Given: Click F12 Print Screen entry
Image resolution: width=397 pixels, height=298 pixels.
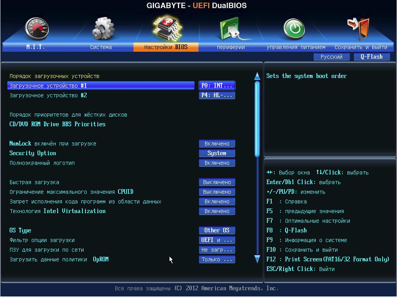Looking at the screenshot, I should (328, 259).
